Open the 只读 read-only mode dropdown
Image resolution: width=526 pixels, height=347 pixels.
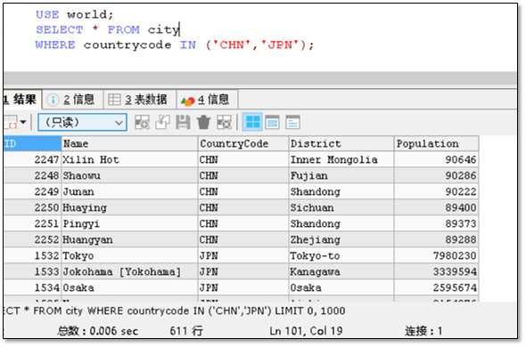[83, 122]
